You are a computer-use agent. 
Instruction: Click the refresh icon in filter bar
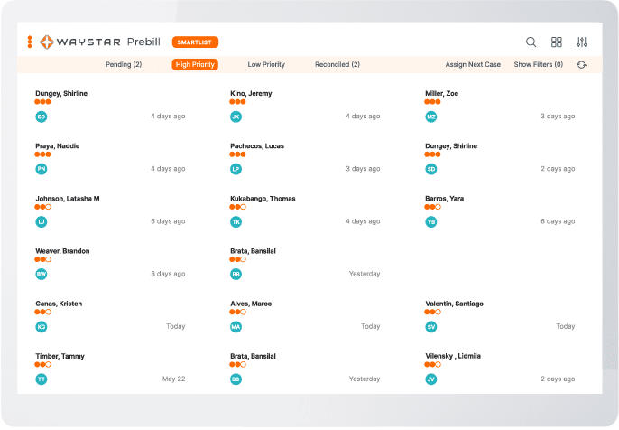[x=582, y=65]
